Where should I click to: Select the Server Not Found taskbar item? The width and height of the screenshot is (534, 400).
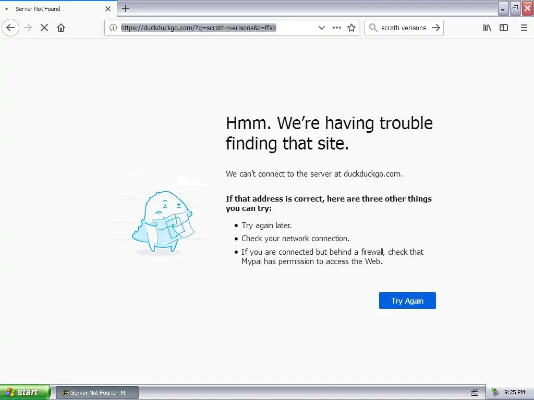coord(98,393)
